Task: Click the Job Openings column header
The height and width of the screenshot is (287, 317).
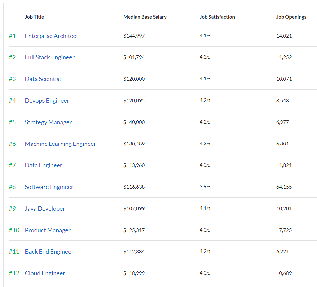Action: pyautogui.click(x=291, y=17)
